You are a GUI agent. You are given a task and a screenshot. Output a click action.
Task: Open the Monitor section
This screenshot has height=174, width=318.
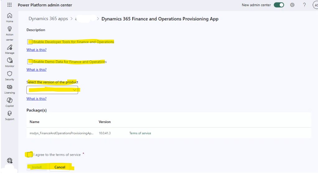click(x=10, y=63)
